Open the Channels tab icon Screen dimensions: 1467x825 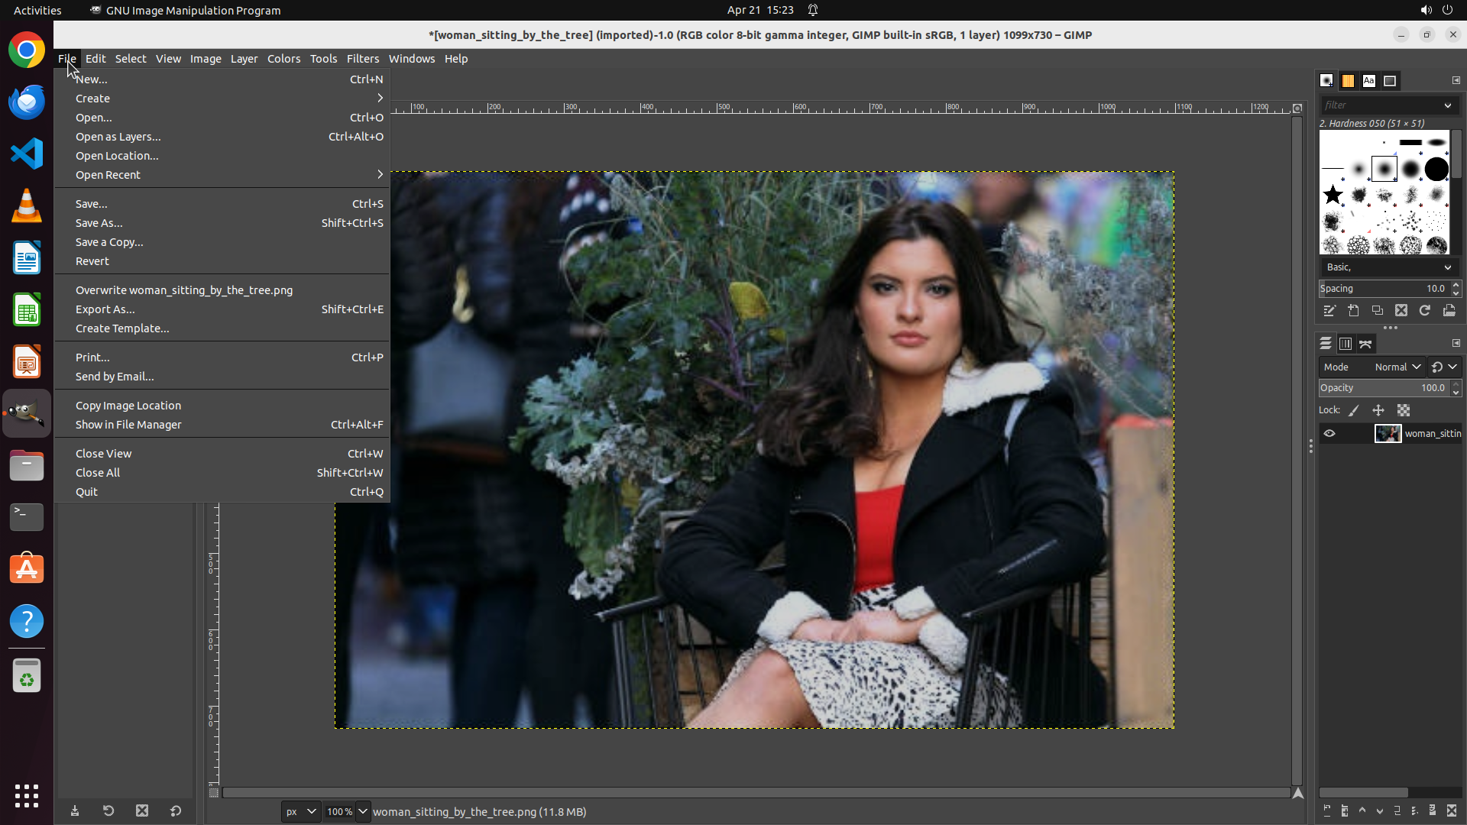click(1346, 345)
